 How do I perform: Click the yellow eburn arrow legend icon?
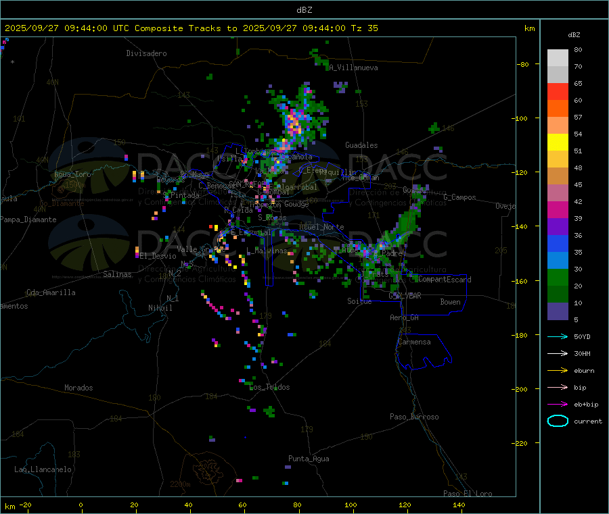coord(558,370)
